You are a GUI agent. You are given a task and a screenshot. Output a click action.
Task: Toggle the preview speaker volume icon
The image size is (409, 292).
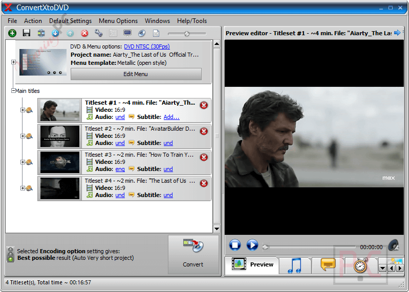pyautogui.click(x=394, y=245)
